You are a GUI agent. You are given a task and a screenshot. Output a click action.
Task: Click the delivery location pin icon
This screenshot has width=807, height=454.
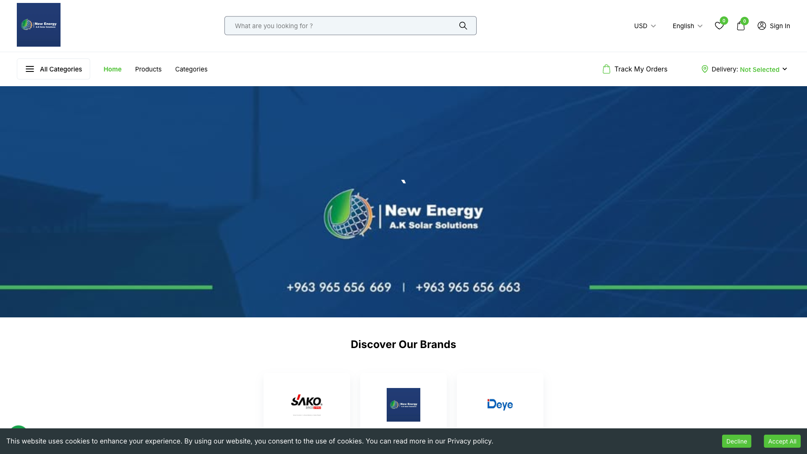(705, 69)
